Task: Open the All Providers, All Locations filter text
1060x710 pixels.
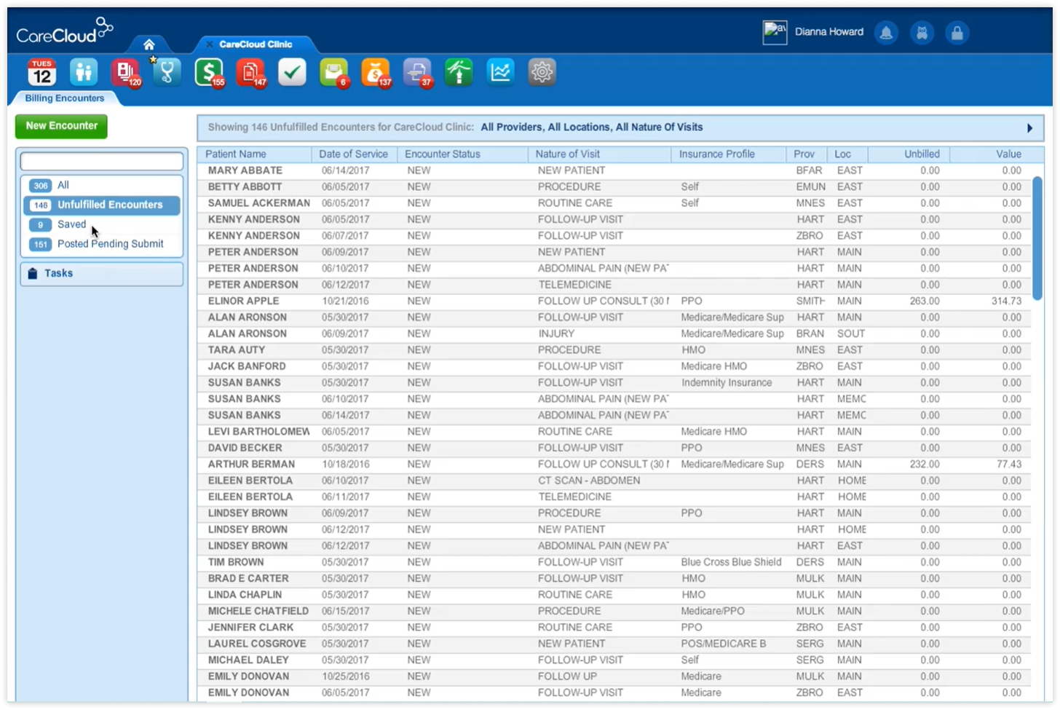Action: (x=591, y=127)
